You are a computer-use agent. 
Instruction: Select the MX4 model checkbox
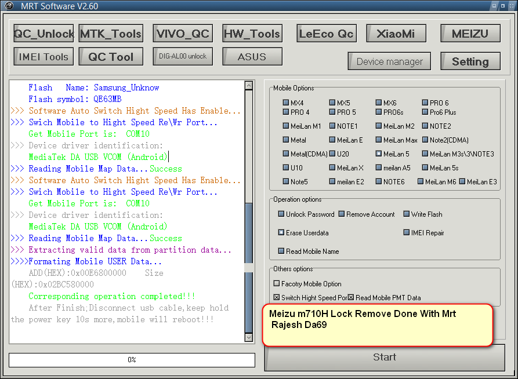pyautogui.click(x=286, y=103)
